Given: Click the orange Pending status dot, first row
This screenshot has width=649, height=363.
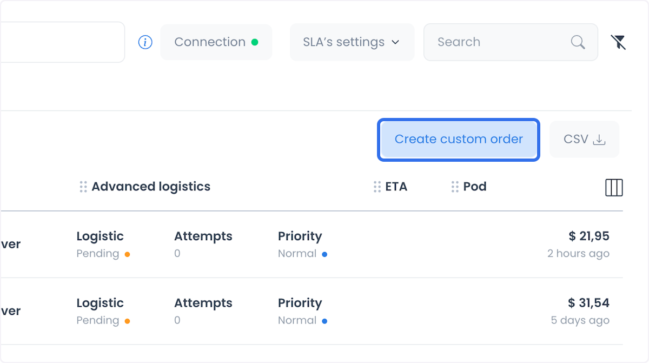Looking at the screenshot, I should coord(127,254).
